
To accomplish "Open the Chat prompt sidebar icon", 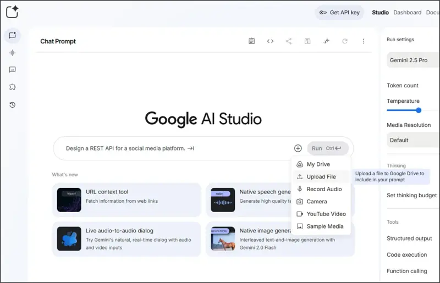I will [12, 35].
